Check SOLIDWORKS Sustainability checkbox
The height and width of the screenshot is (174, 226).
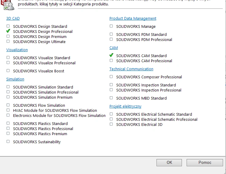(8, 141)
